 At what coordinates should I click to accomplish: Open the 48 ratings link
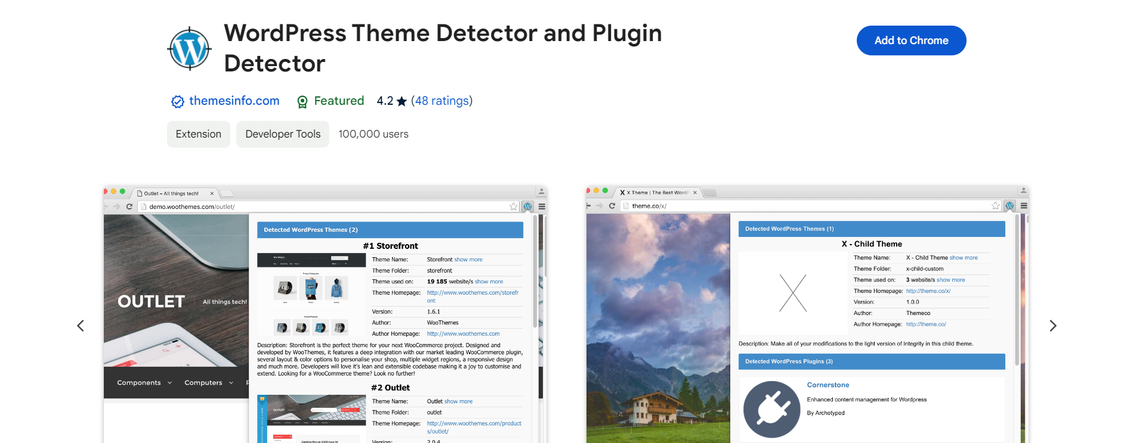click(442, 101)
